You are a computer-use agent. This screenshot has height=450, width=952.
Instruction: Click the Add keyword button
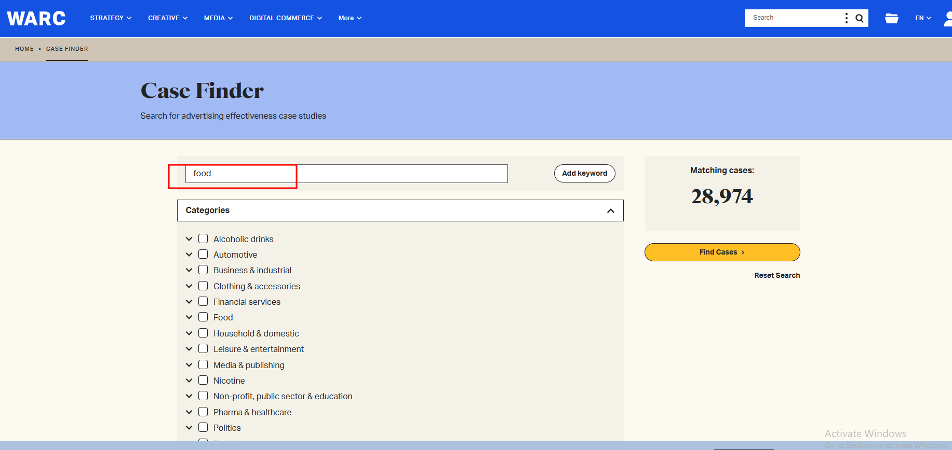tap(584, 173)
